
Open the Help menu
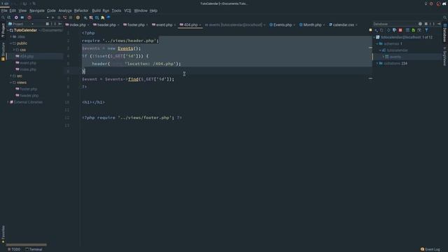(153, 10)
